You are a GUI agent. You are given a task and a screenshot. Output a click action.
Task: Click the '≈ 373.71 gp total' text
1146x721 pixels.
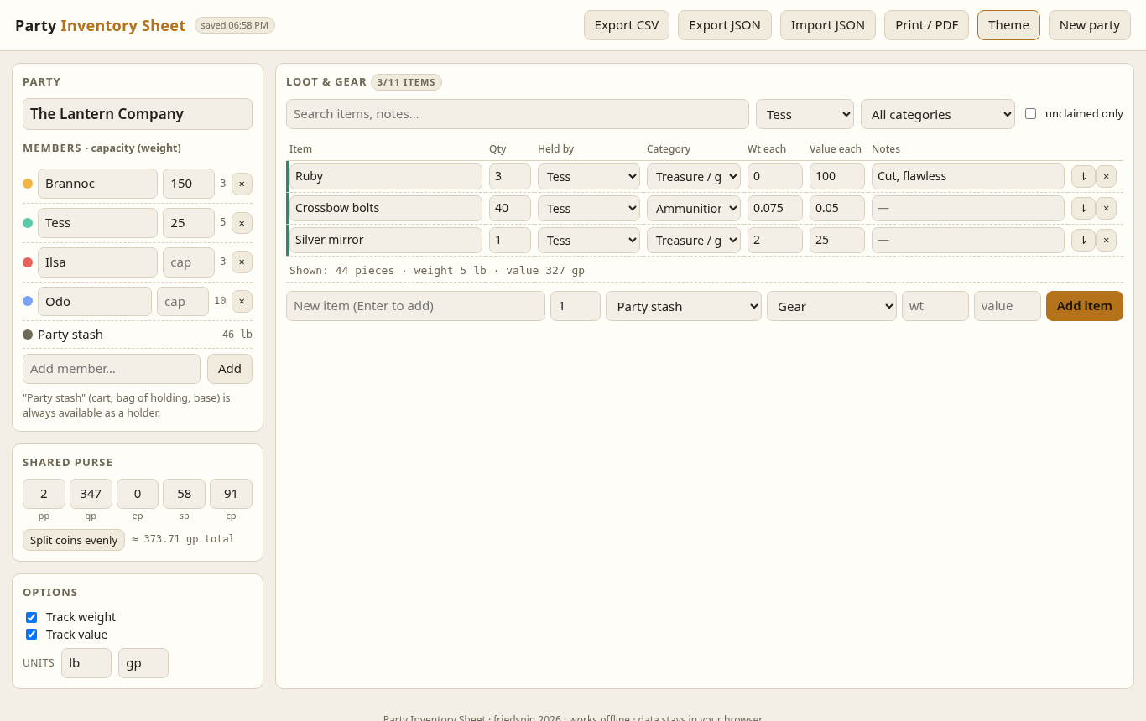[184, 539]
